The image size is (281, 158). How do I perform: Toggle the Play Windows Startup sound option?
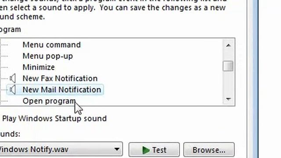(x=54, y=118)
